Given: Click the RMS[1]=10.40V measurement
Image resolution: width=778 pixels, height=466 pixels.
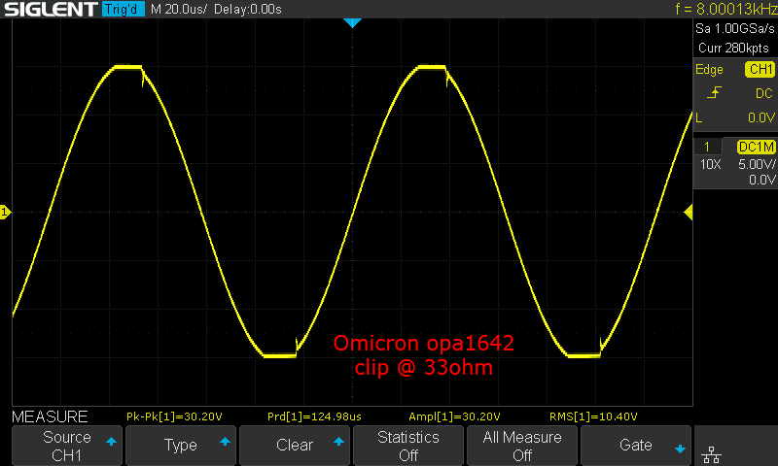Looking at the screenshot, I should (593, 416).
